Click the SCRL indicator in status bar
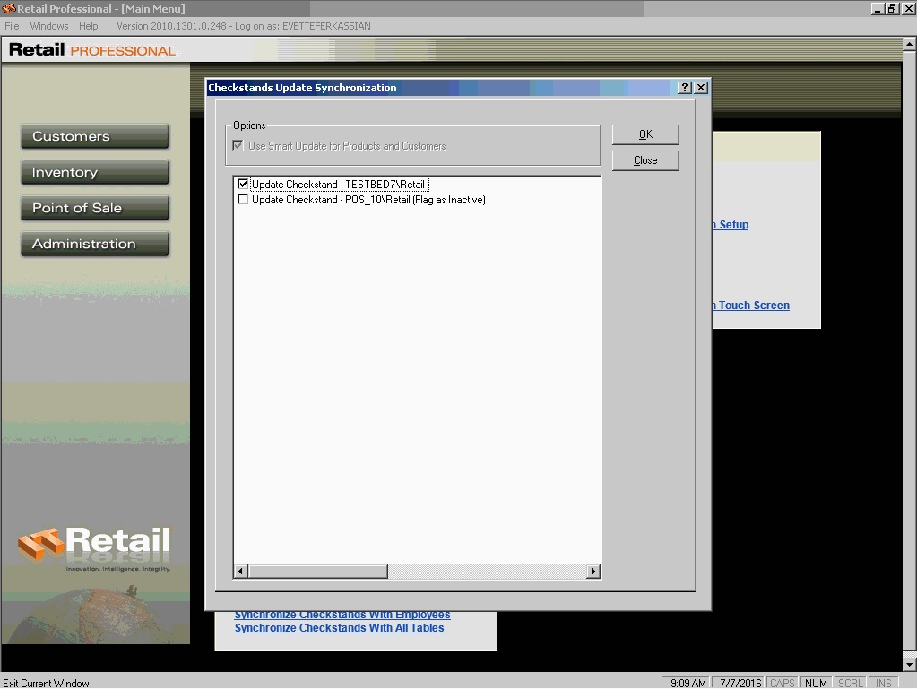The width and height of the screenshot is (917, 689). click(851, 683)
